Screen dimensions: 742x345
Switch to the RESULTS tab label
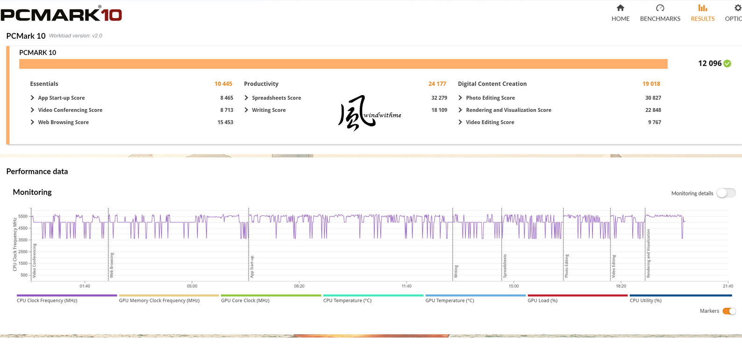702,19
